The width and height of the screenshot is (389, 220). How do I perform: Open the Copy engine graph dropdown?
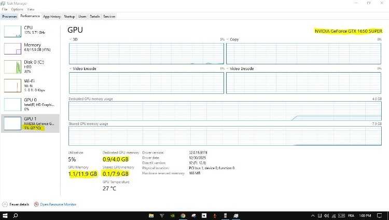coord(228,39)
